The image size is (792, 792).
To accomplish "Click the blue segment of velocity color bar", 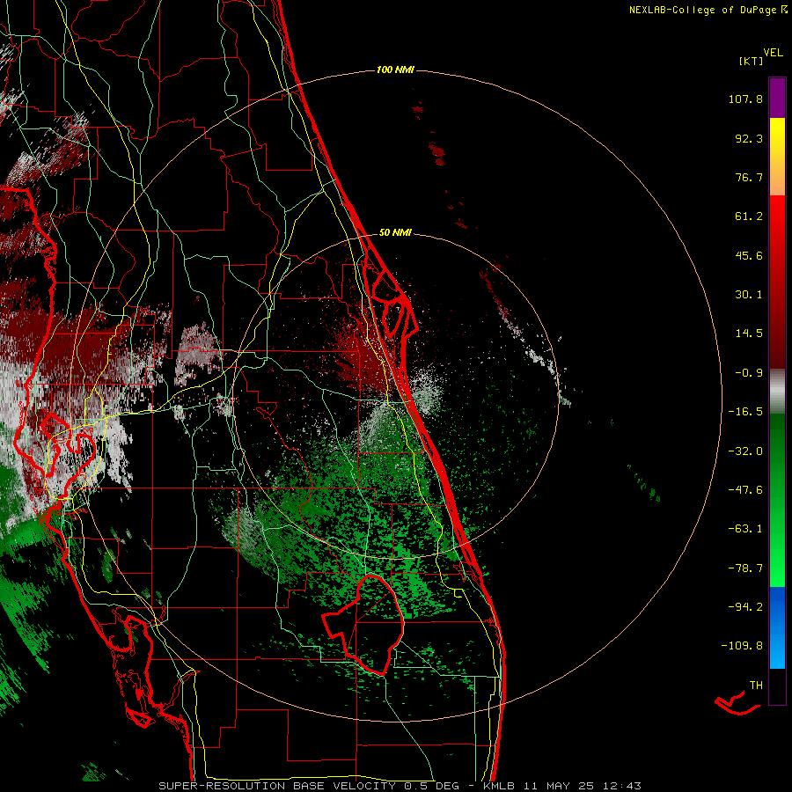I will (x=777, y=627).
